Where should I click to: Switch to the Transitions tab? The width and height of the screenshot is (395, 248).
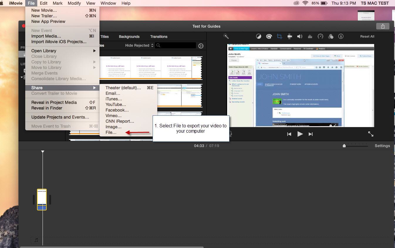(x=159, y=37)
